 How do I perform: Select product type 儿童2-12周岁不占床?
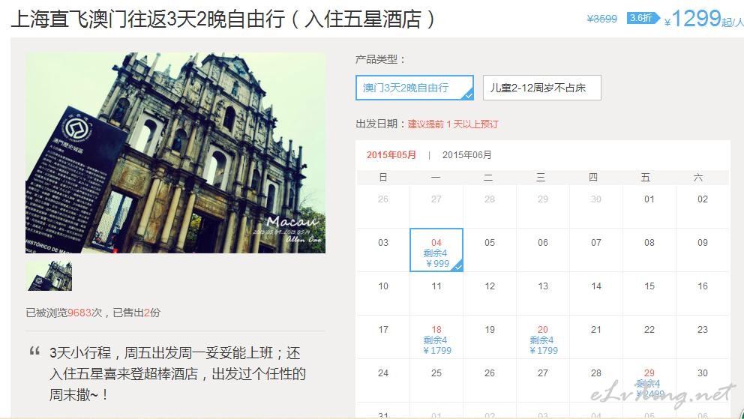coord(541,88)
